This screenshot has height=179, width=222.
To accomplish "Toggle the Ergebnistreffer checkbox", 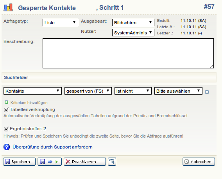I will click(x=6, y=129).
